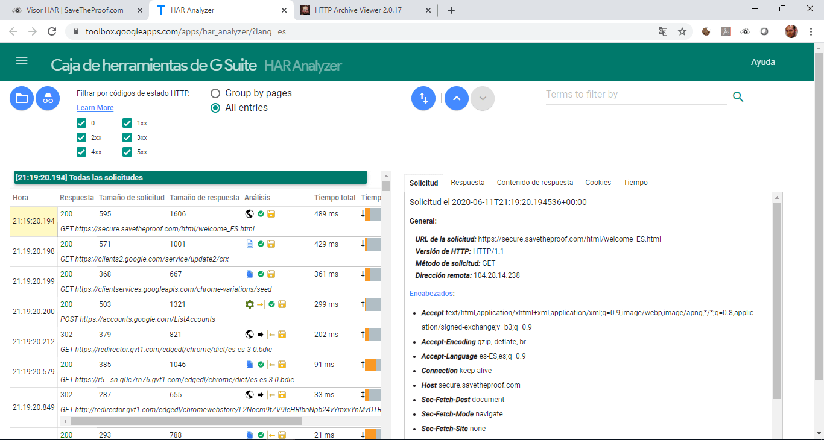Open Chrome three-dot menu
This screenshot has width=824, height=440.
pyautogui.click(x=811, y=31)
